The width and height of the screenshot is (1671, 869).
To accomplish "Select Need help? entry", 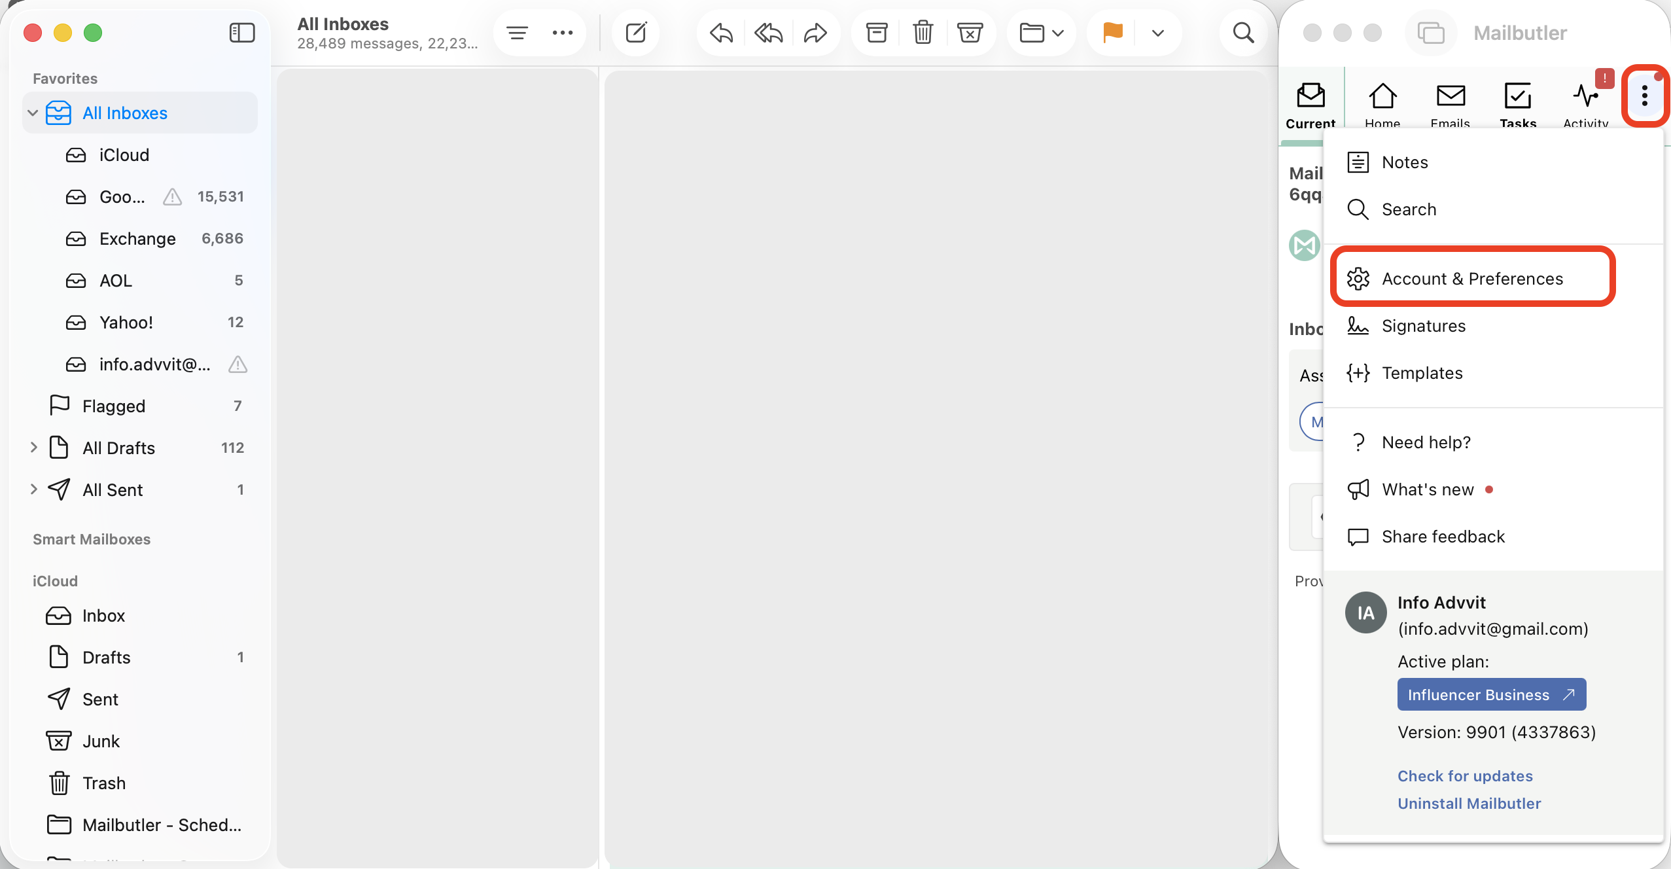I will pyautogui.click(x=1493, y=442).
